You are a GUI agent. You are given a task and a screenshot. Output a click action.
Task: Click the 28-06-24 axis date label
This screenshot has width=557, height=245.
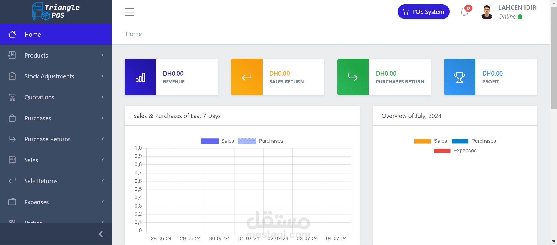161,239
